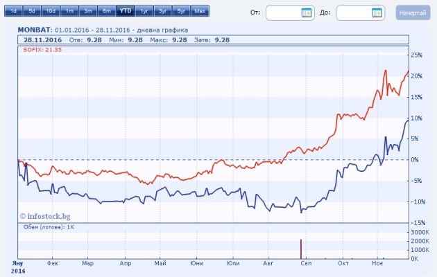This screenshot has height=277, width=437.
Task: Select the 10d range tab
Action: (51, 11)
